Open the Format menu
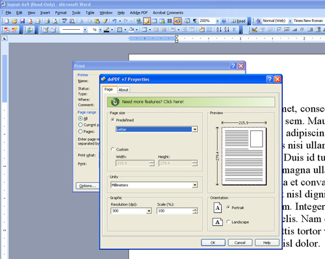 coord(61,13)
